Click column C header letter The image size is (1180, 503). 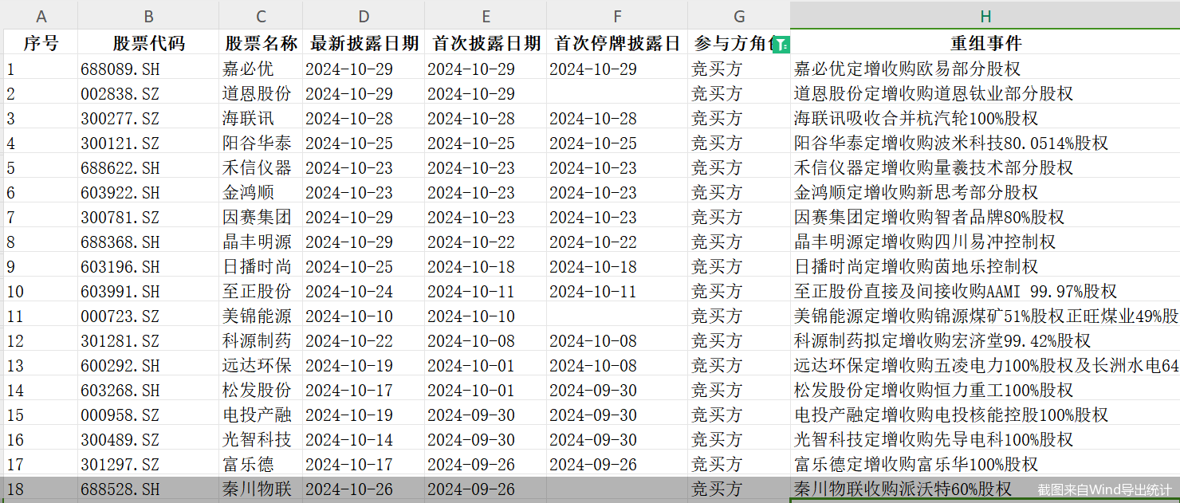pos(261,17)
